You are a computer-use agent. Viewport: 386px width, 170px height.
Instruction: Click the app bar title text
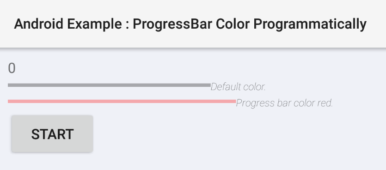click(x=190, y=24)
